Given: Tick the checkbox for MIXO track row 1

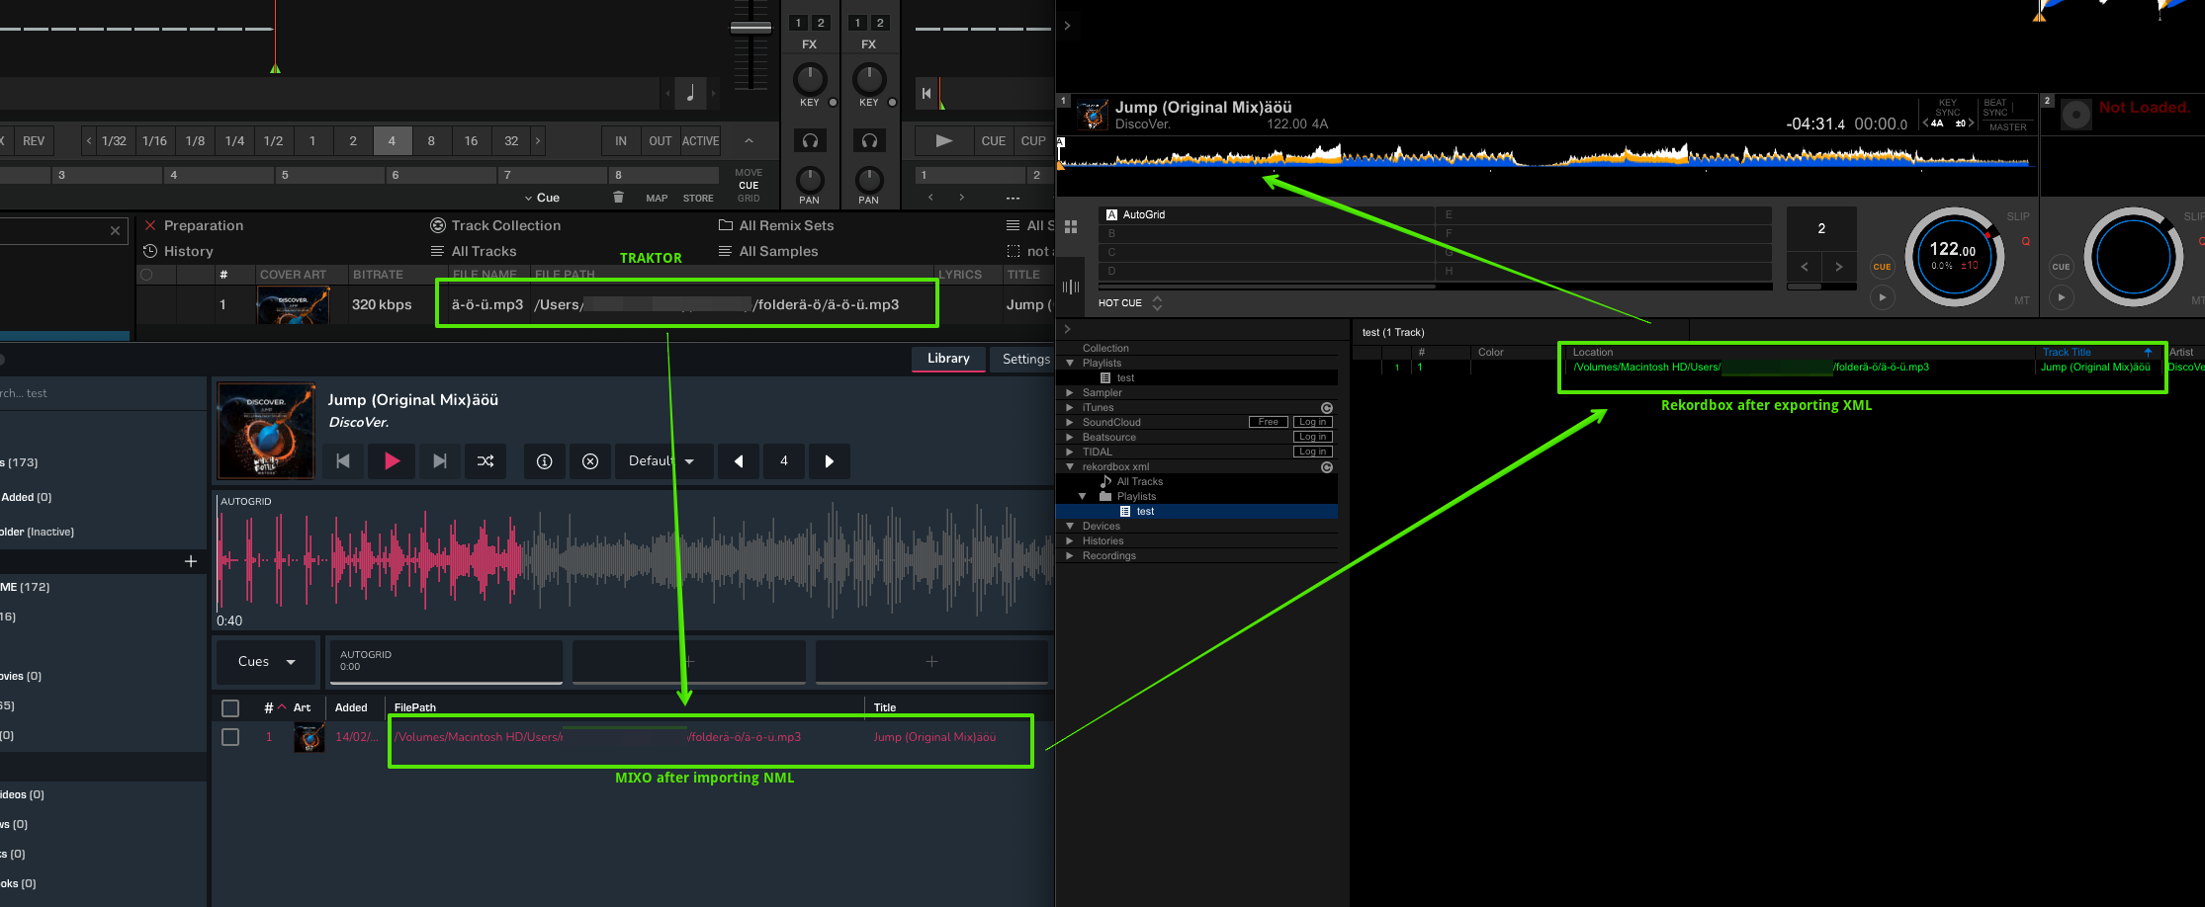Looking at the screenshot, I should (x=230, y=737).
